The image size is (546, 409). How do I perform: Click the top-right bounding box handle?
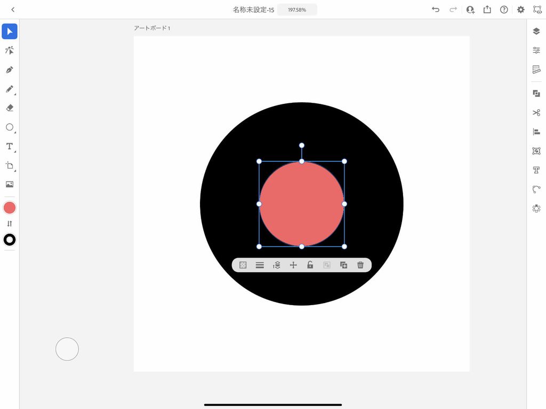(344, 161)
